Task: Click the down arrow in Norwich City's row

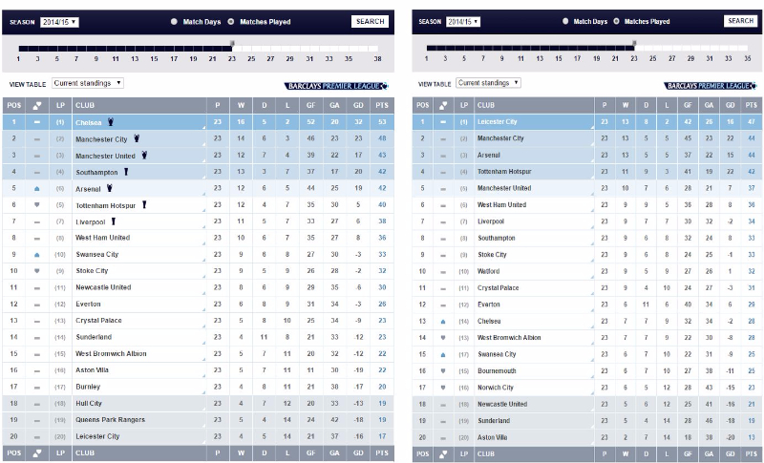Action: pos(442,388)
